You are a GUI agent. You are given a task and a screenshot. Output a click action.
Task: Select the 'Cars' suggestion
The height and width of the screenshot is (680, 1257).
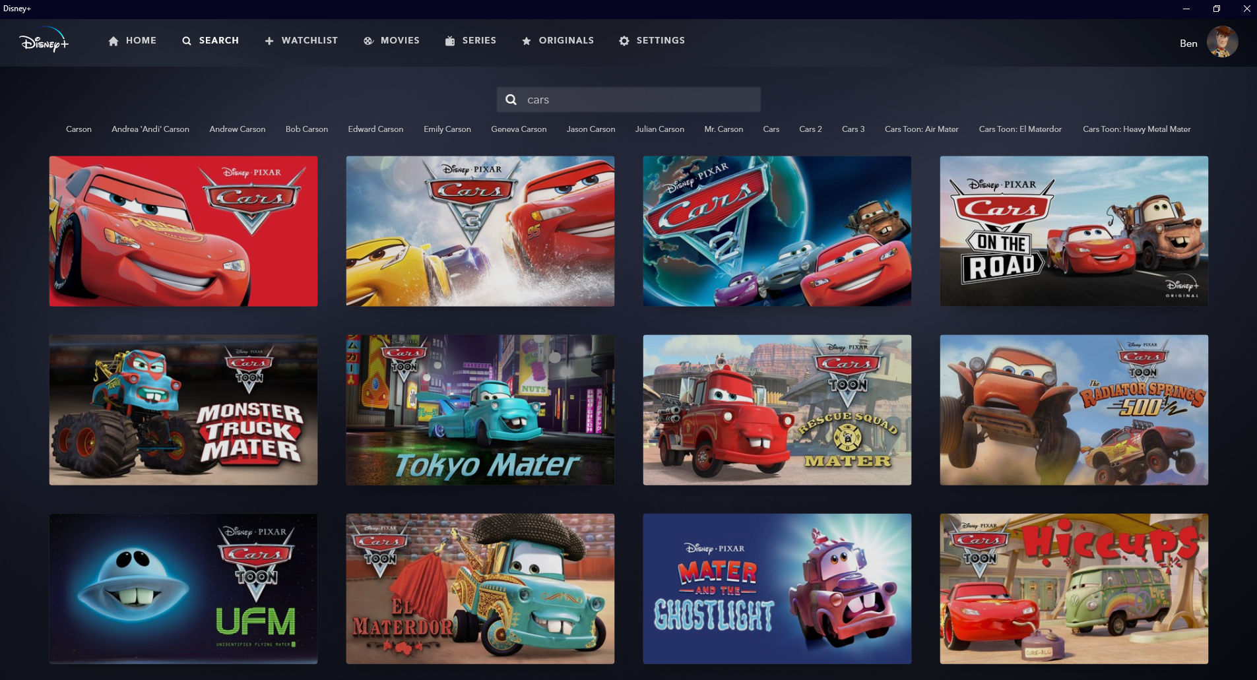771,129
